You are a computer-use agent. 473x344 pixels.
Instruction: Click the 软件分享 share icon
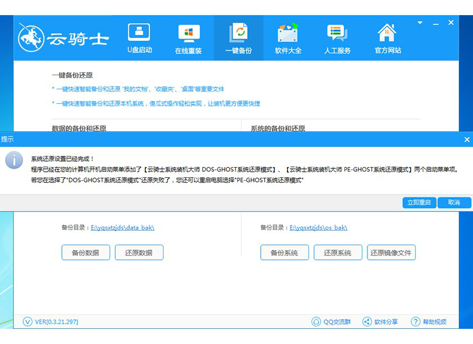tap(367, 322)
